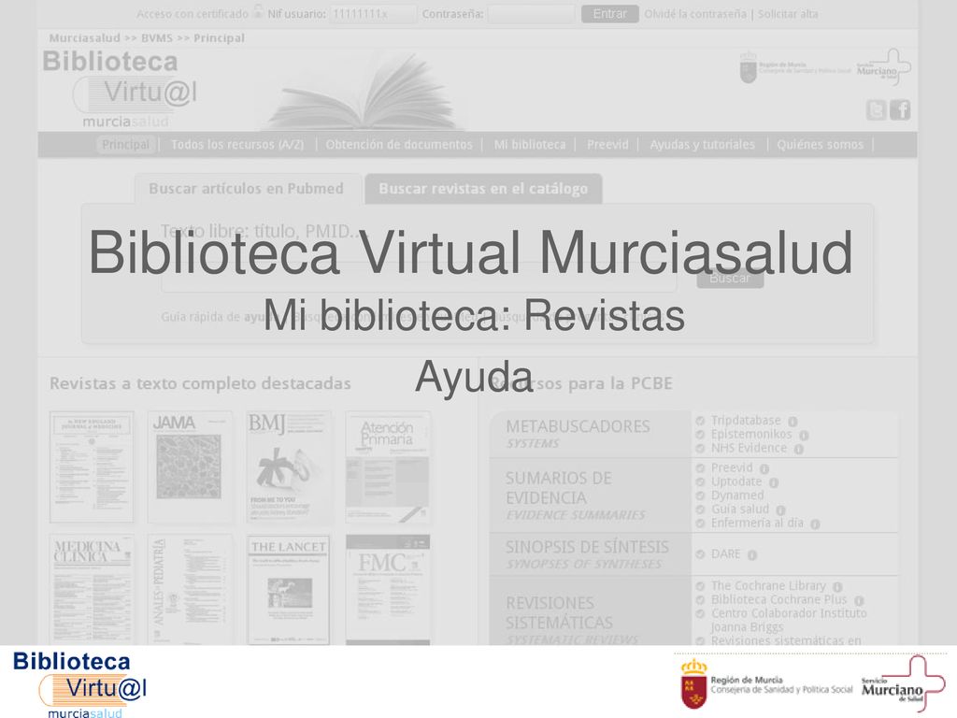The height and width of the screenshot is (718, 957).
Task: Open New England Journal of Medicine cover
Action: 92,467
